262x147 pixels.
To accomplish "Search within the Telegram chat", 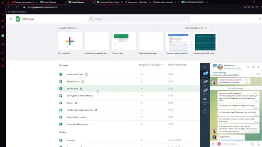I will pyautogui.click(x=248, y=67).
